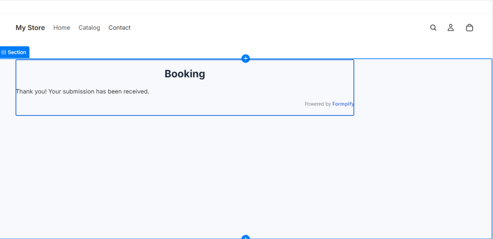This screenshot has width=493, height=239.
Task: Click the "Powered by" text
Action: pos(317,104)
